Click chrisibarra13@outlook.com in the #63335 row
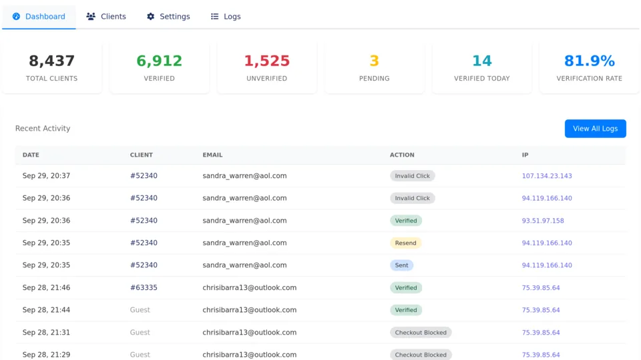This screenshot has height=360, width=641. click(x=249, y=288)
